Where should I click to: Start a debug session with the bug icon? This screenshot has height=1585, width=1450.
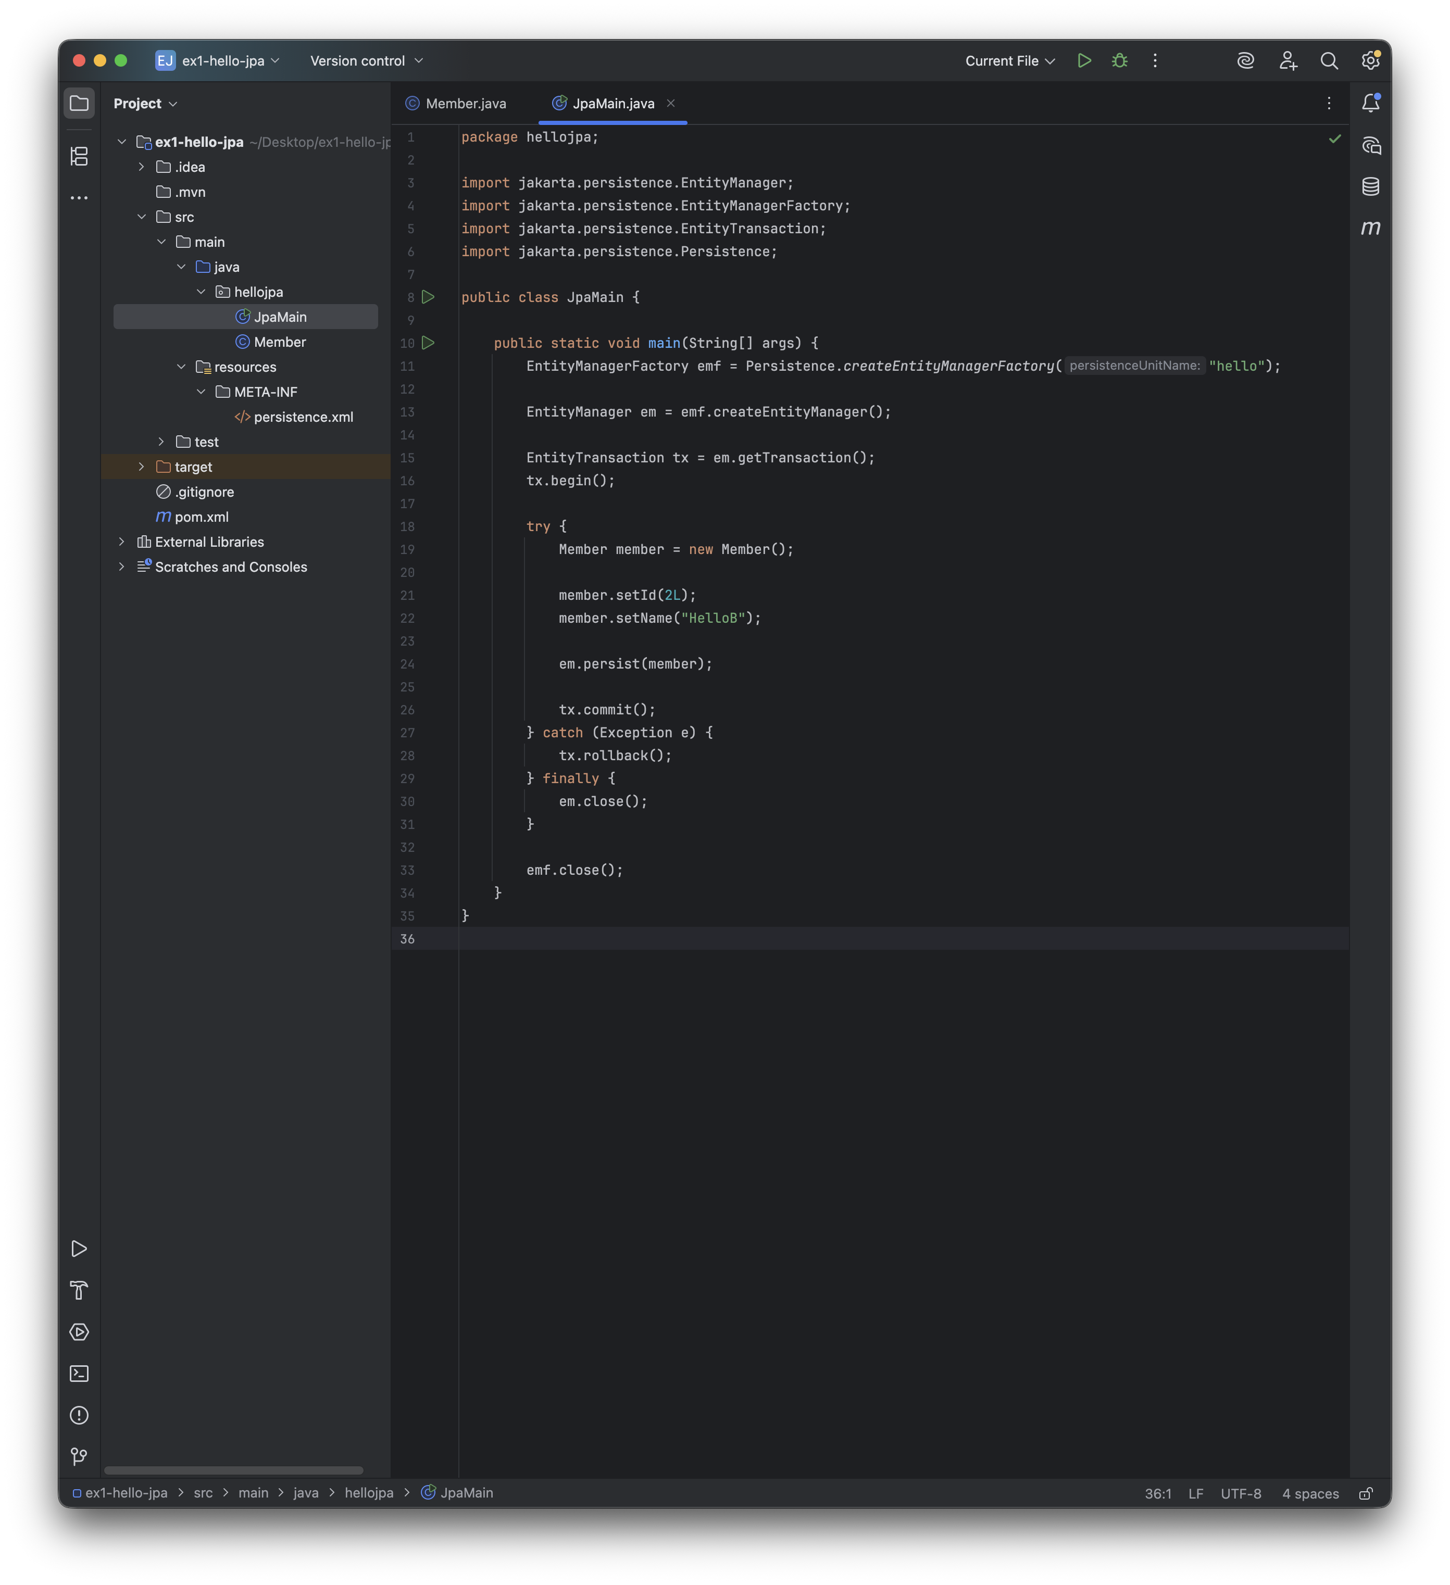pyautogui.click(x=1120, y=60)
